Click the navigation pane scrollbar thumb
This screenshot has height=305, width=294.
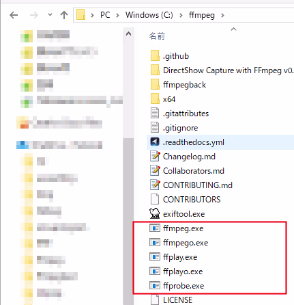click(128, 221)
